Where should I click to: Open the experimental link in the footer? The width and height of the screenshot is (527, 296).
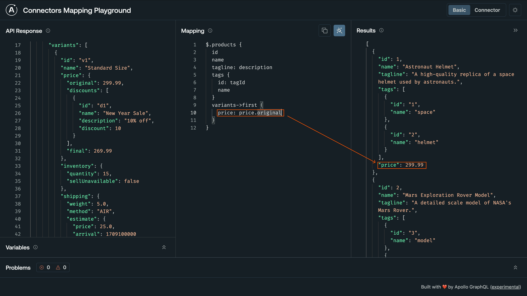pyautogui.click(x=506, y=287)
